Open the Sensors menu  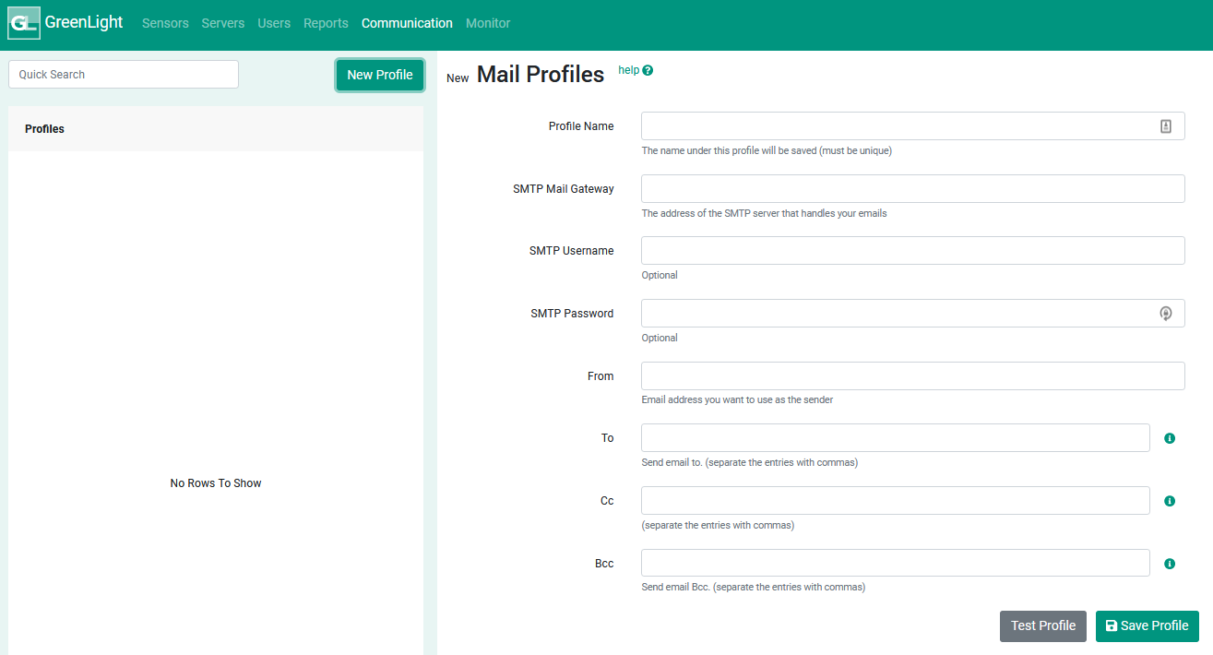pos(165,23)
